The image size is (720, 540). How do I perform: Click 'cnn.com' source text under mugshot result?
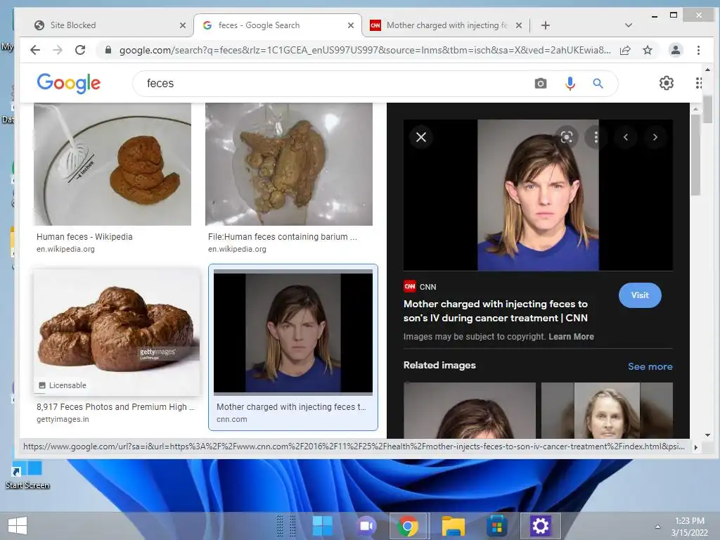tap(232, 419)
